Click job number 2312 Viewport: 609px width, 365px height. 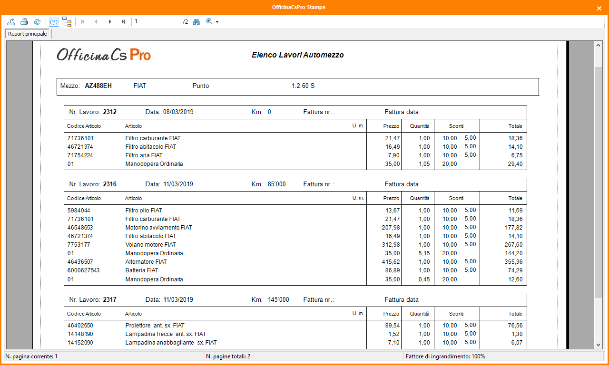click(110, 112)
